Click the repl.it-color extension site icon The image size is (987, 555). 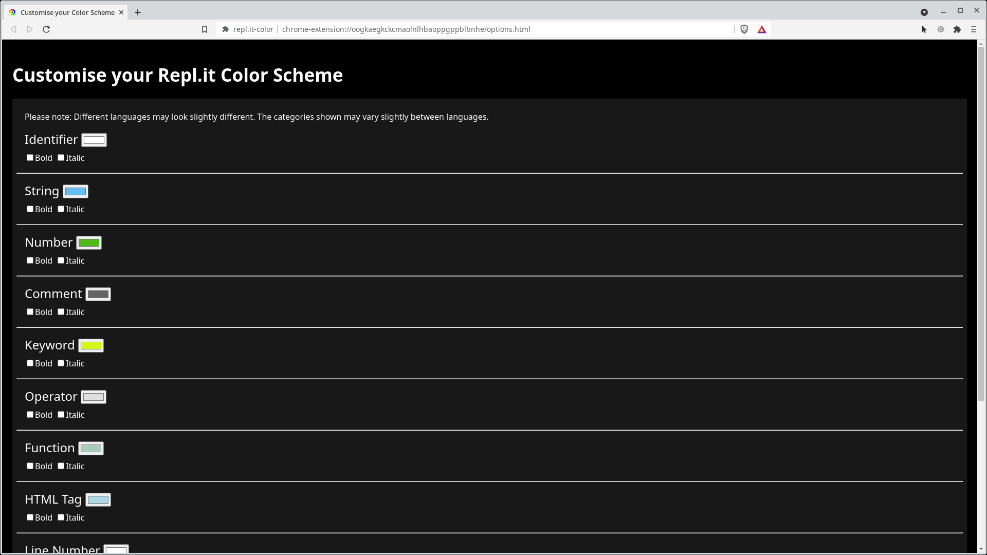[225, 29]
